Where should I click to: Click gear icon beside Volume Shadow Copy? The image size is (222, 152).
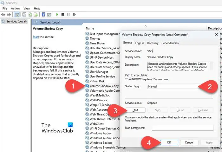point(87,86)
